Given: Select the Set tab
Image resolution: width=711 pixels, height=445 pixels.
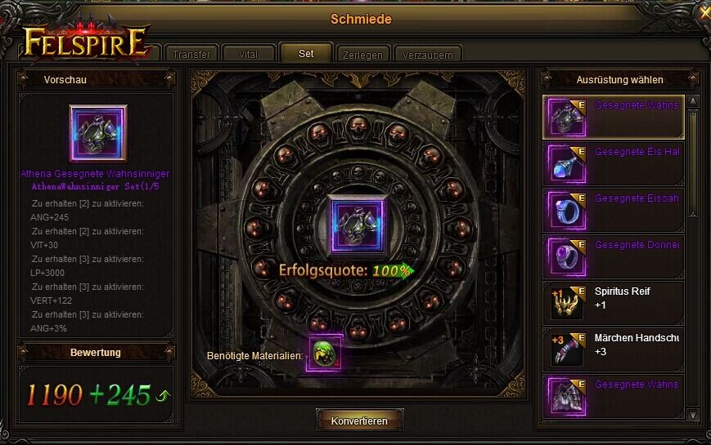Looking at the screenshot, I should pos(306,53).
